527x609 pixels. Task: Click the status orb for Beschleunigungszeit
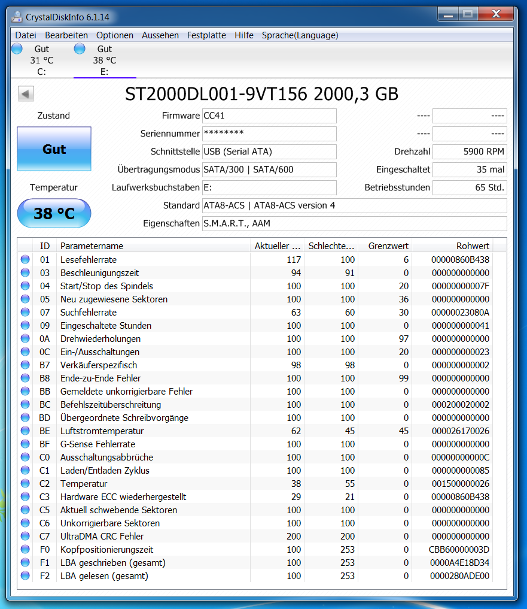click(x=25, y=272)
